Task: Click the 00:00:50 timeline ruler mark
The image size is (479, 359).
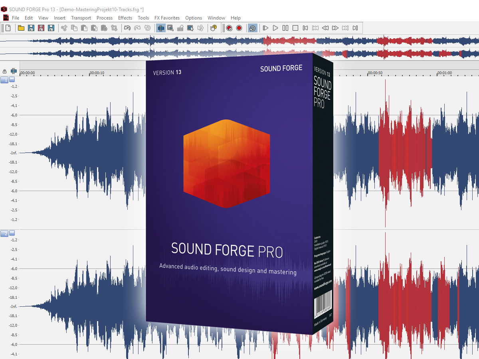Action: click(x=374, y=73)
